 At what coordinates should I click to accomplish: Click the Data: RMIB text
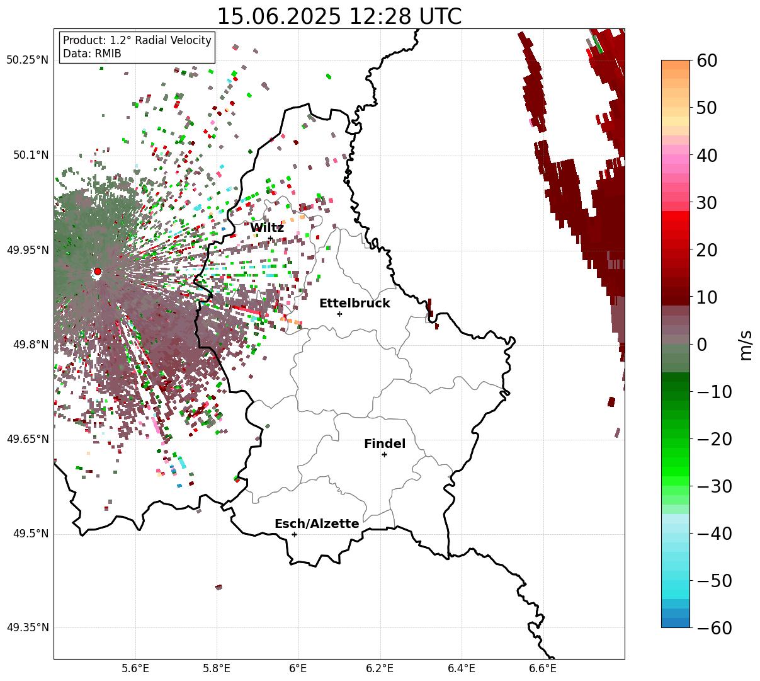click(92, 54)
